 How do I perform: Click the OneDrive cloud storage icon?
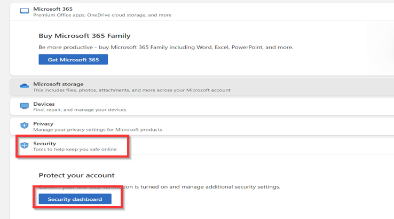click(25, 86)
